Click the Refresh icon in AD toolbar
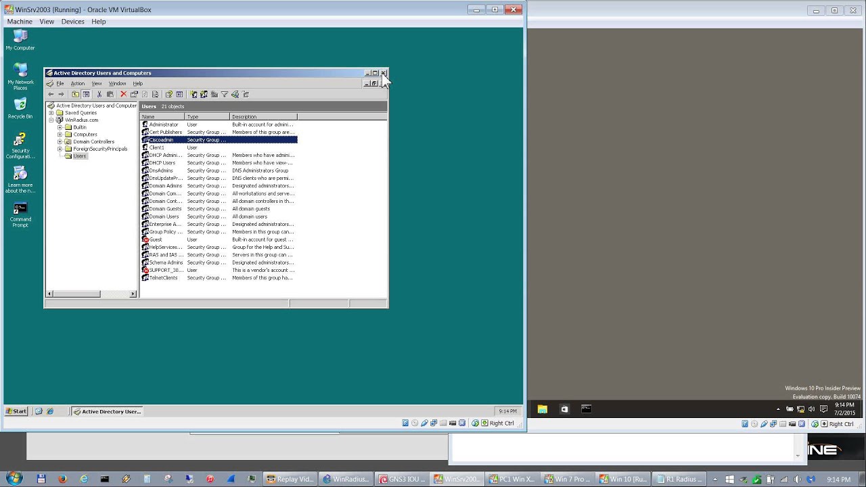 [x=144, y=94]
